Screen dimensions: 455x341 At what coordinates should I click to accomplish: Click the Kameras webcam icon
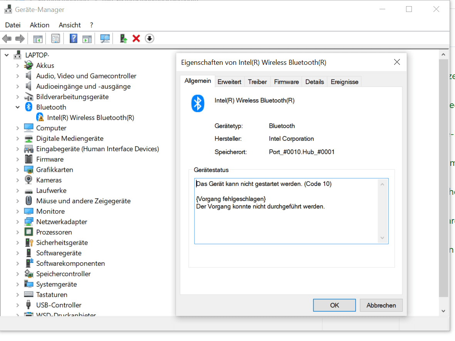coord(29,180)
